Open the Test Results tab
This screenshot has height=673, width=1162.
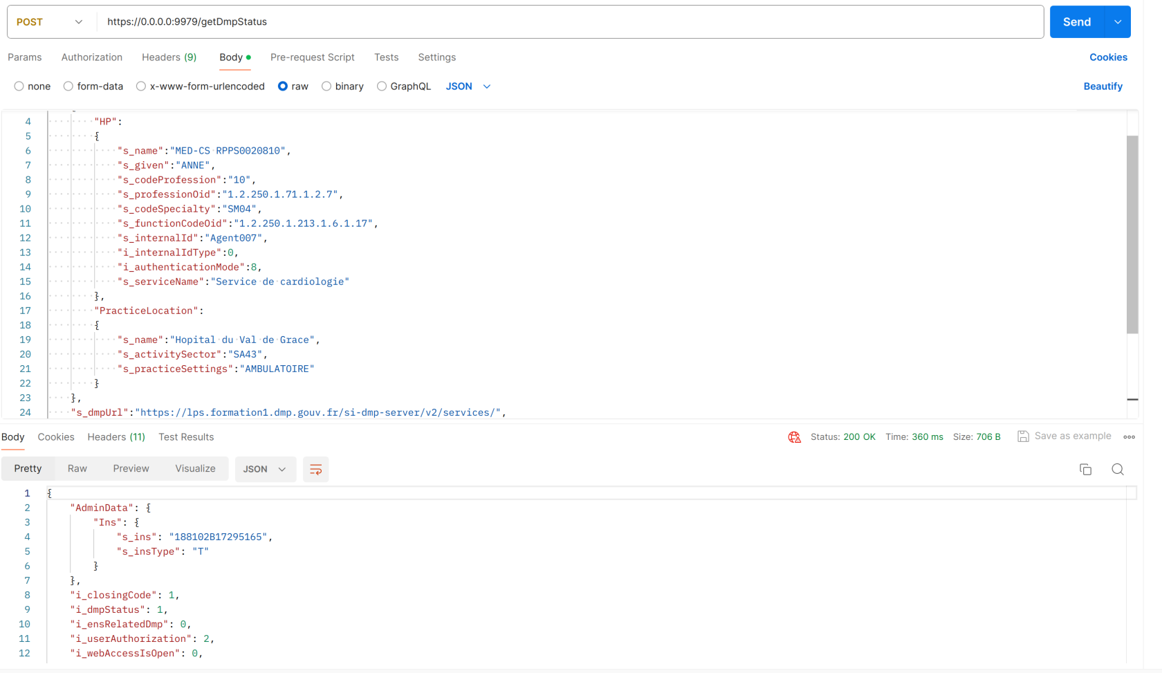pyautogui.click(x=186, y=436)
